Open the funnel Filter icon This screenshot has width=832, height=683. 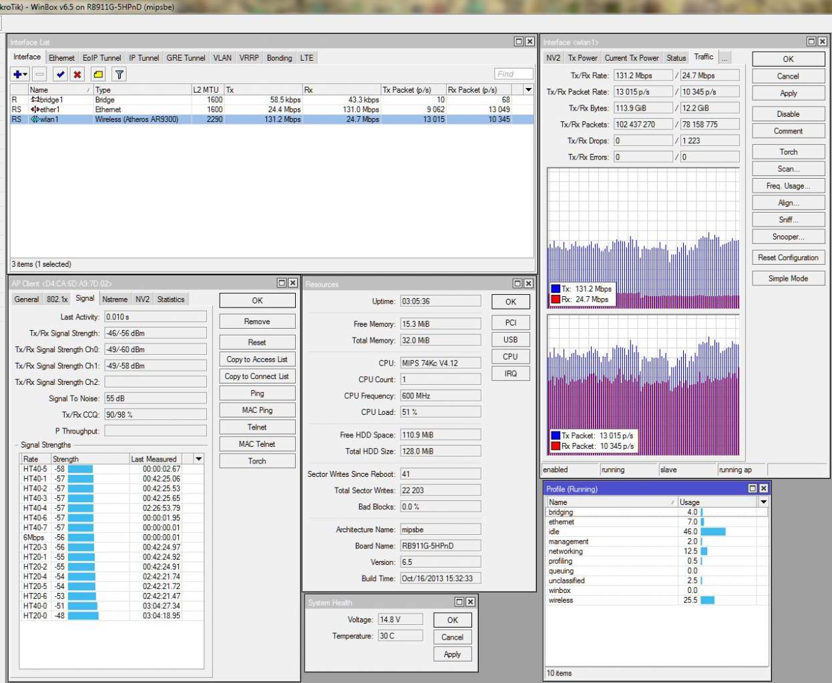point(119,75)
